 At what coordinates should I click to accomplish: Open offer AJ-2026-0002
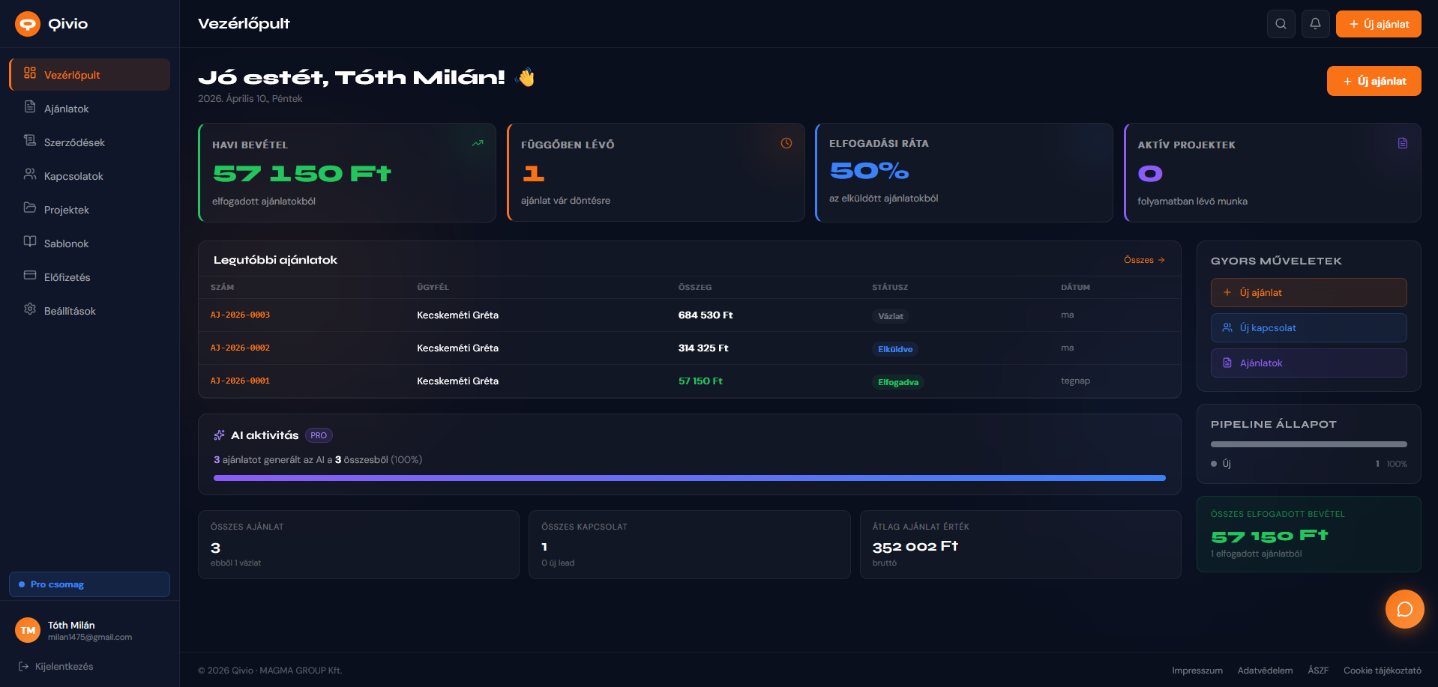pyautogui.click(x=240, y=348)
